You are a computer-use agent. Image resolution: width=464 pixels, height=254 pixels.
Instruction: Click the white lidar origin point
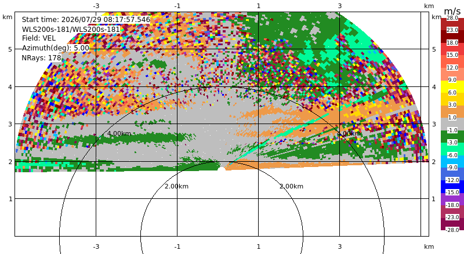[x=222, y=169]
